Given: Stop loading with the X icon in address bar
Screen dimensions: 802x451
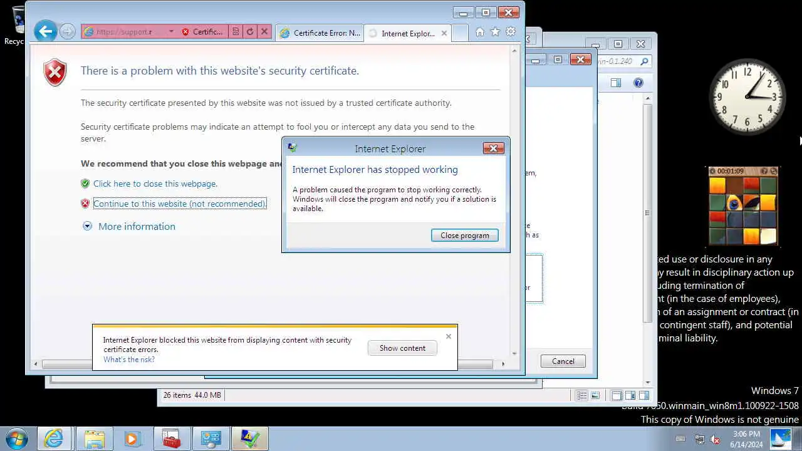Looking at the screenshot, I should (x=264, y=32).
